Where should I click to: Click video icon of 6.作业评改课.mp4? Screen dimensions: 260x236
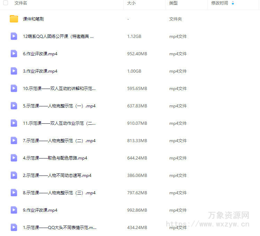[x=14, y=54]
